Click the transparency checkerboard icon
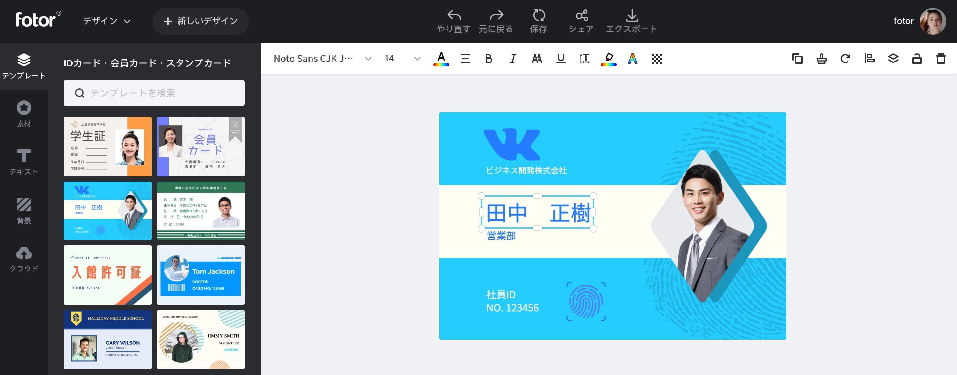 pyautogui.click(x=657, y=59)
